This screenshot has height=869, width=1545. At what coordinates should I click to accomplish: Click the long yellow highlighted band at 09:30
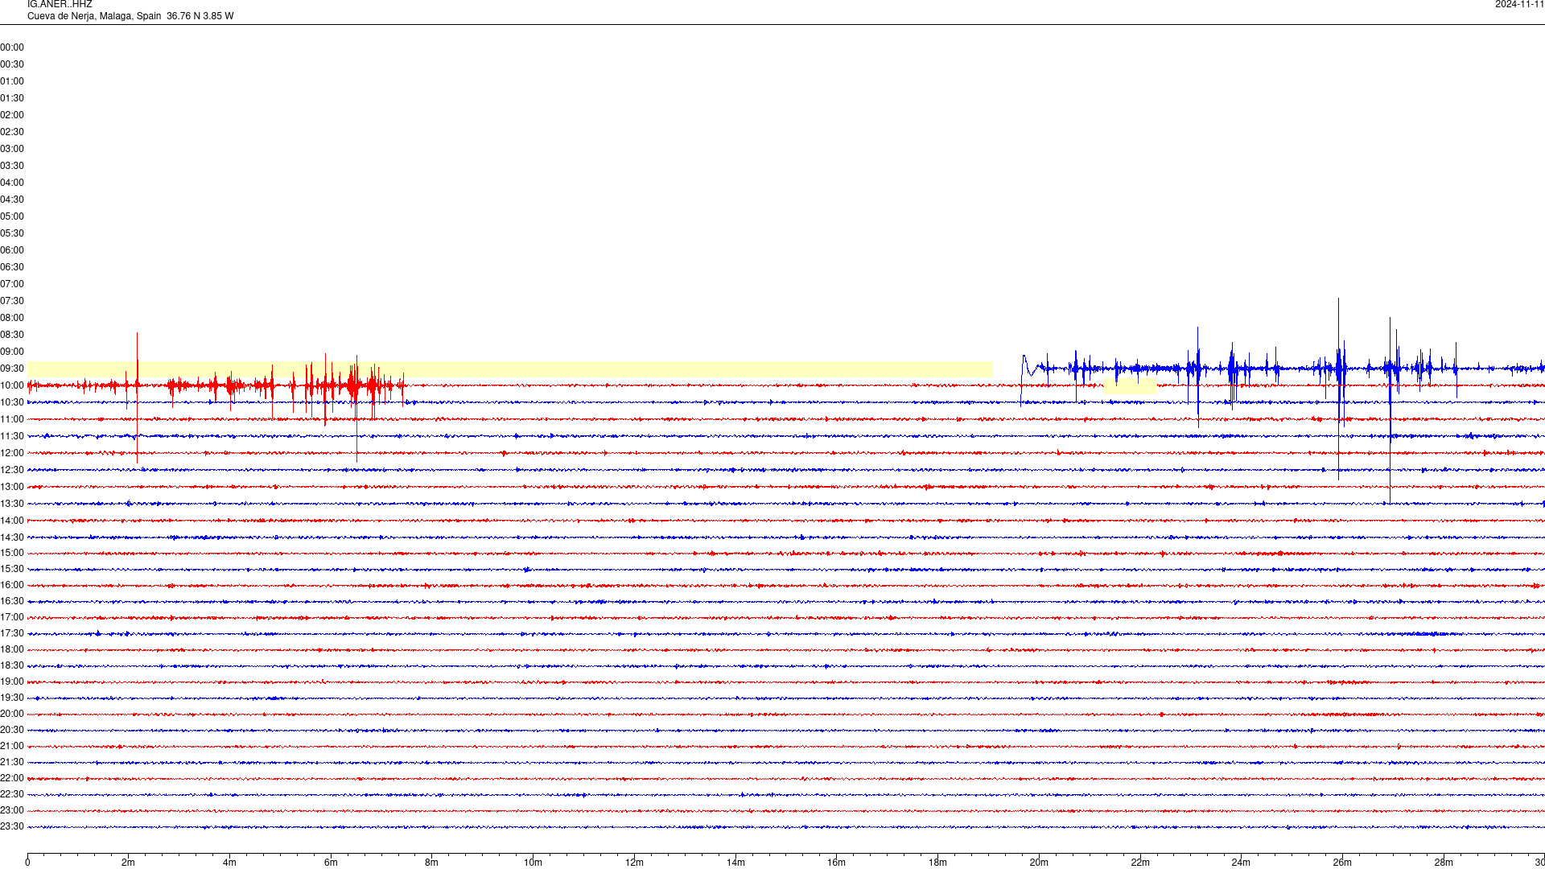coord(509,369)
